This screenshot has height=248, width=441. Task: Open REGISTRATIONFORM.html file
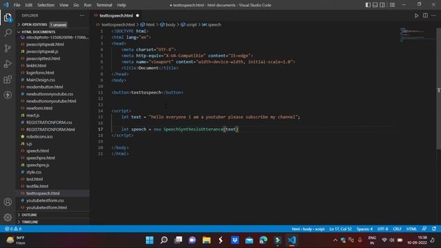(50, 130)
